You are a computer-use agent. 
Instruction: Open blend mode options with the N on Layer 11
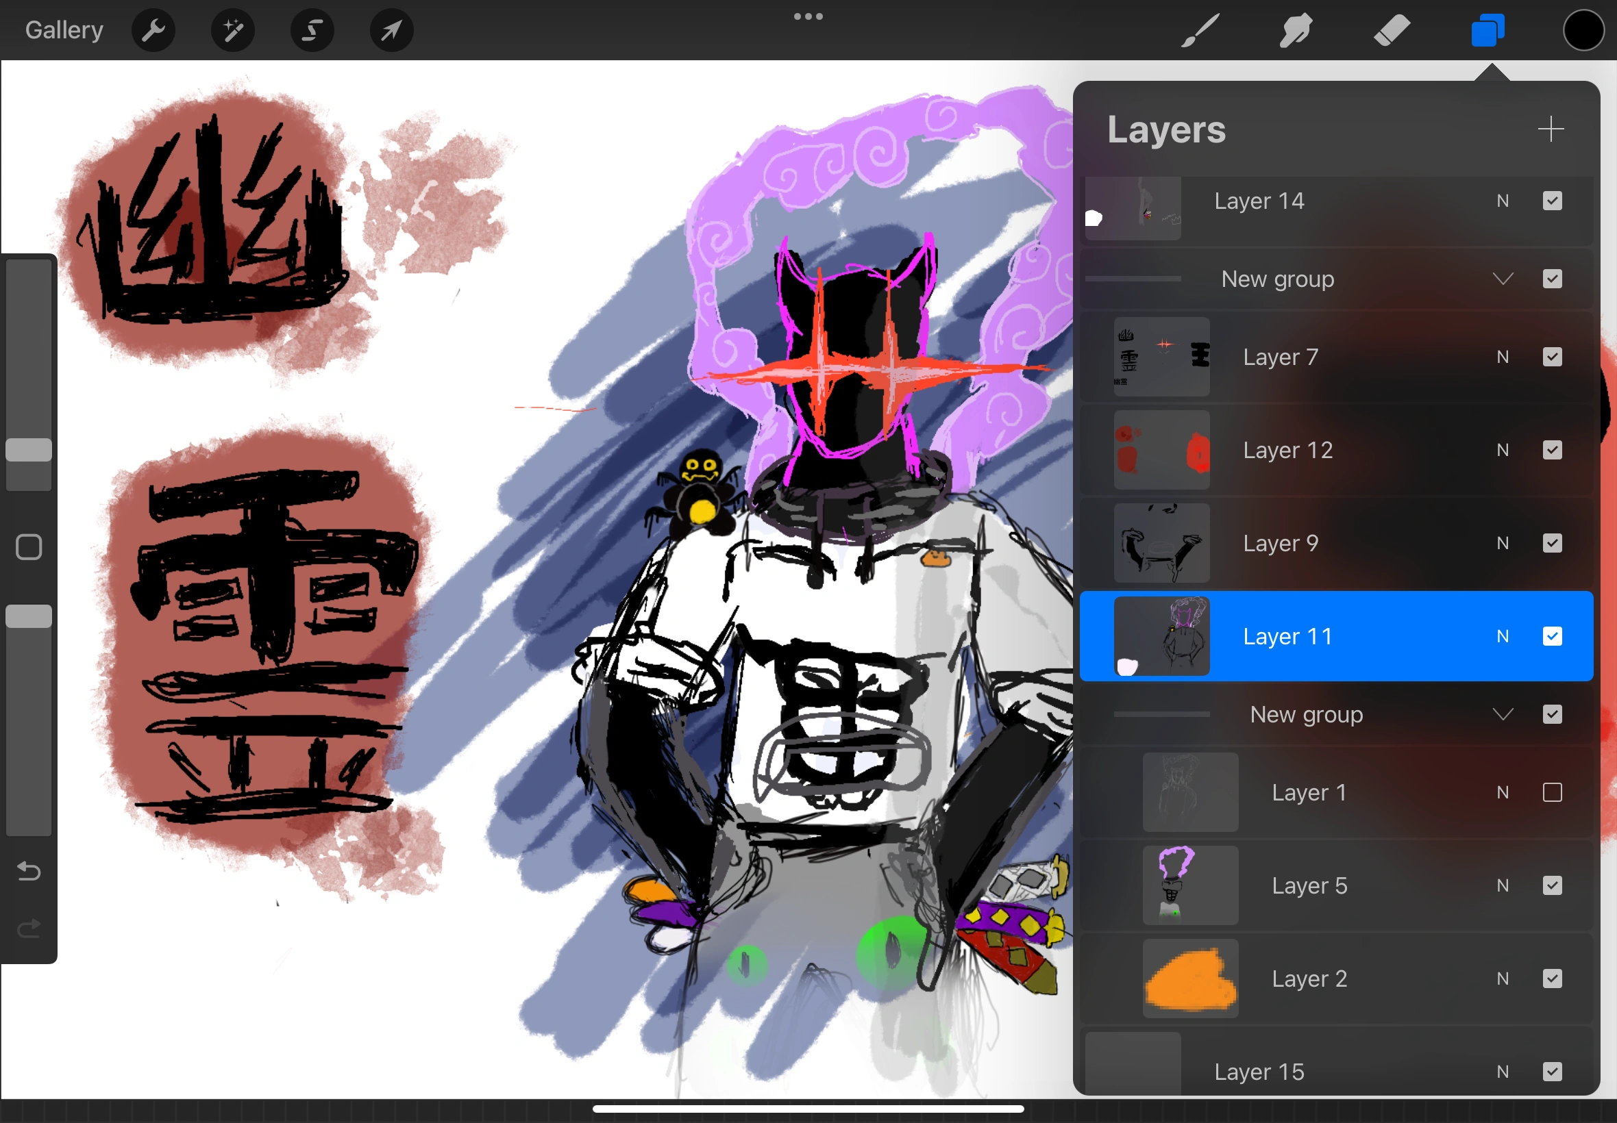(x=1503, y=636)
